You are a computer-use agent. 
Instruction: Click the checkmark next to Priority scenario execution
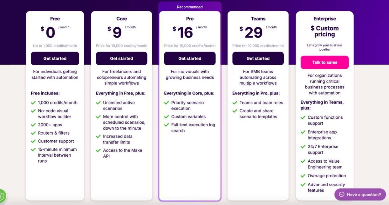[167, 103]
